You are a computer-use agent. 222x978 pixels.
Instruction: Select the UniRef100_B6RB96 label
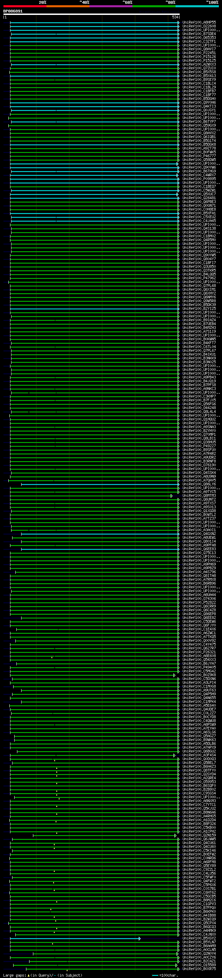point(199,584)
